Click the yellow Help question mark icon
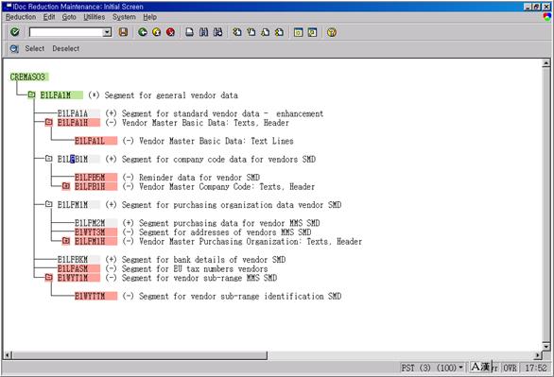This screenshot has width=554, height=377. pyautogui.click(x=332, y=32)
